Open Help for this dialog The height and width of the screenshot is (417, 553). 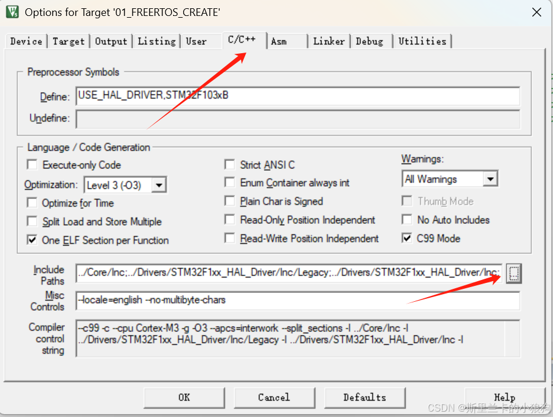505,398
